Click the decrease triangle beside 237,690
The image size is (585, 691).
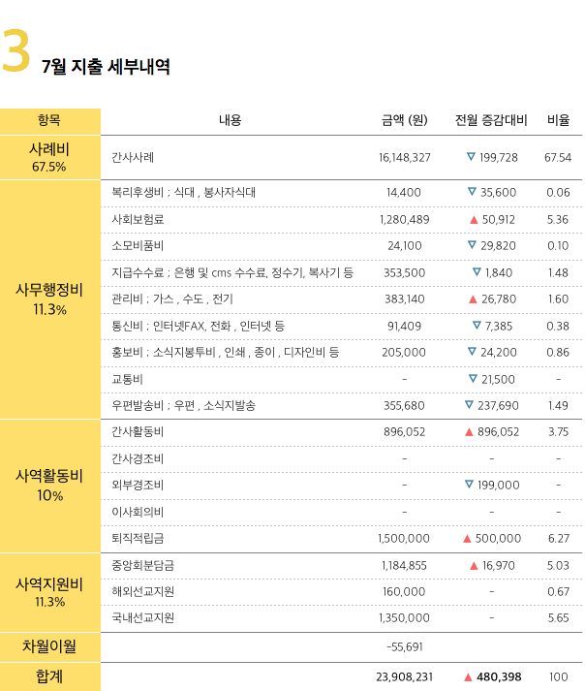tap(469, 404)
